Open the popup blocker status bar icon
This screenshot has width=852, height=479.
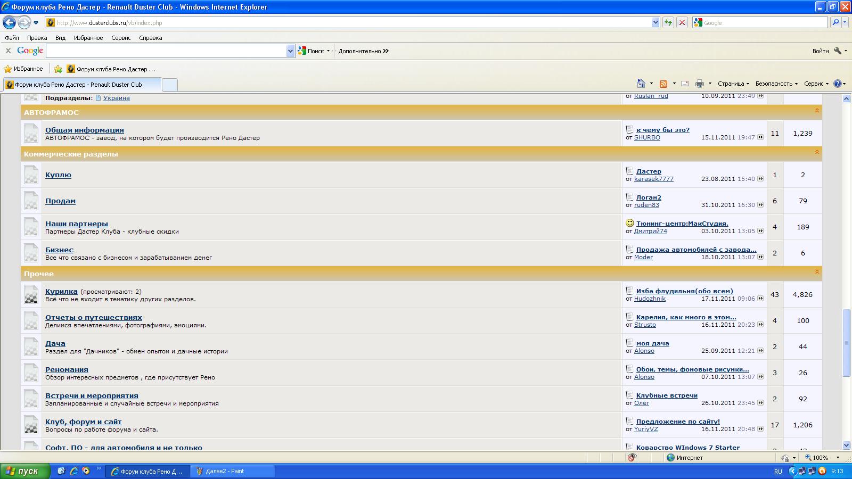pos(632,458)
